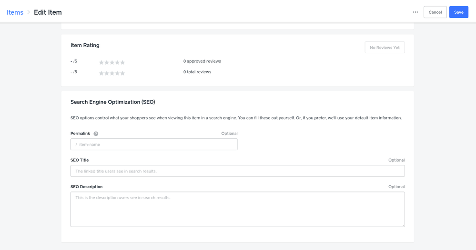Click the 0 approved reviews text
This screenshot has height=250, width=476.
[202, 61]
